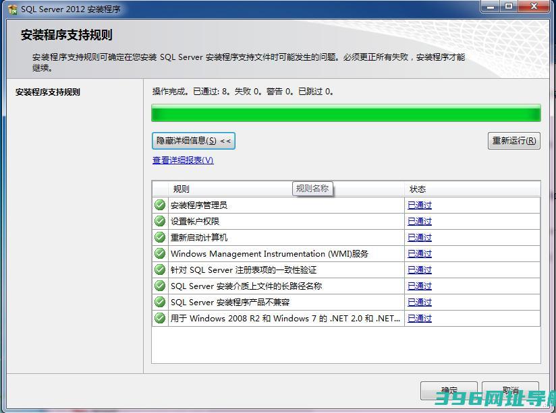Image resolution: width=556 pixels, height=413 pixels.
Task: Select SQL Server 安装介质上文件的长路径名称 text
Action: pyautogui.click(x=246, y=286)
